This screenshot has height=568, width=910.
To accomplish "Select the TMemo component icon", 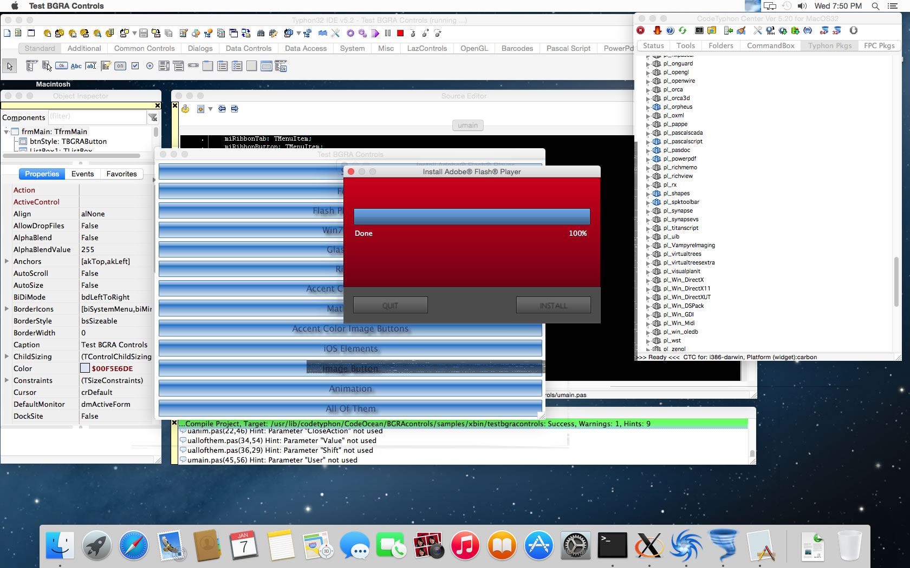I will (106, 66).
